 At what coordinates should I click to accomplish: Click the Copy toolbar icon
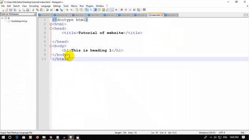(38, 10)
